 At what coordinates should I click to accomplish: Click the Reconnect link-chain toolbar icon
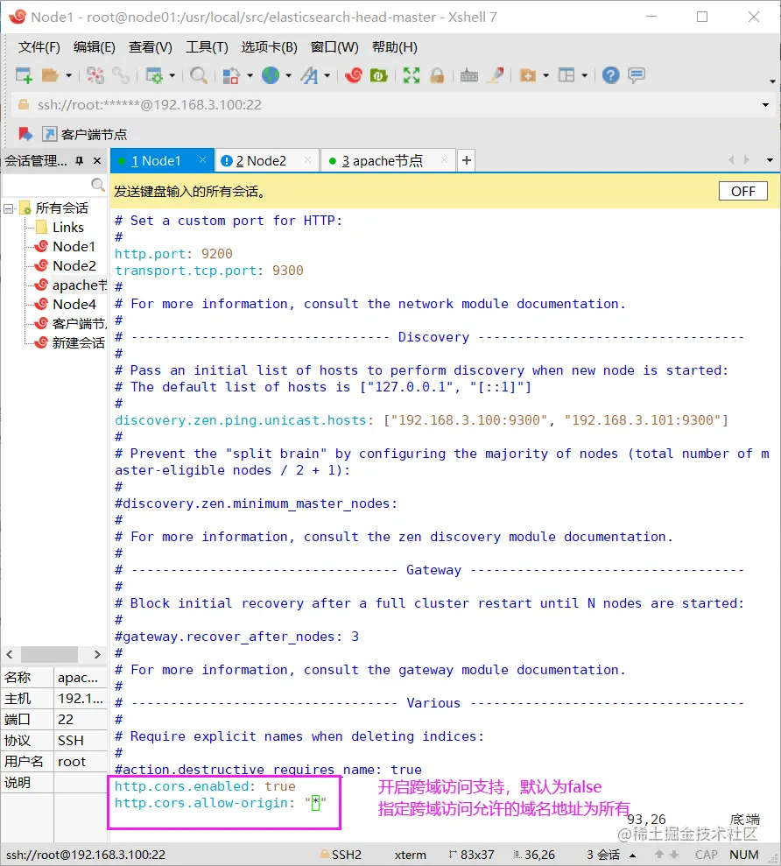(121, 75)
